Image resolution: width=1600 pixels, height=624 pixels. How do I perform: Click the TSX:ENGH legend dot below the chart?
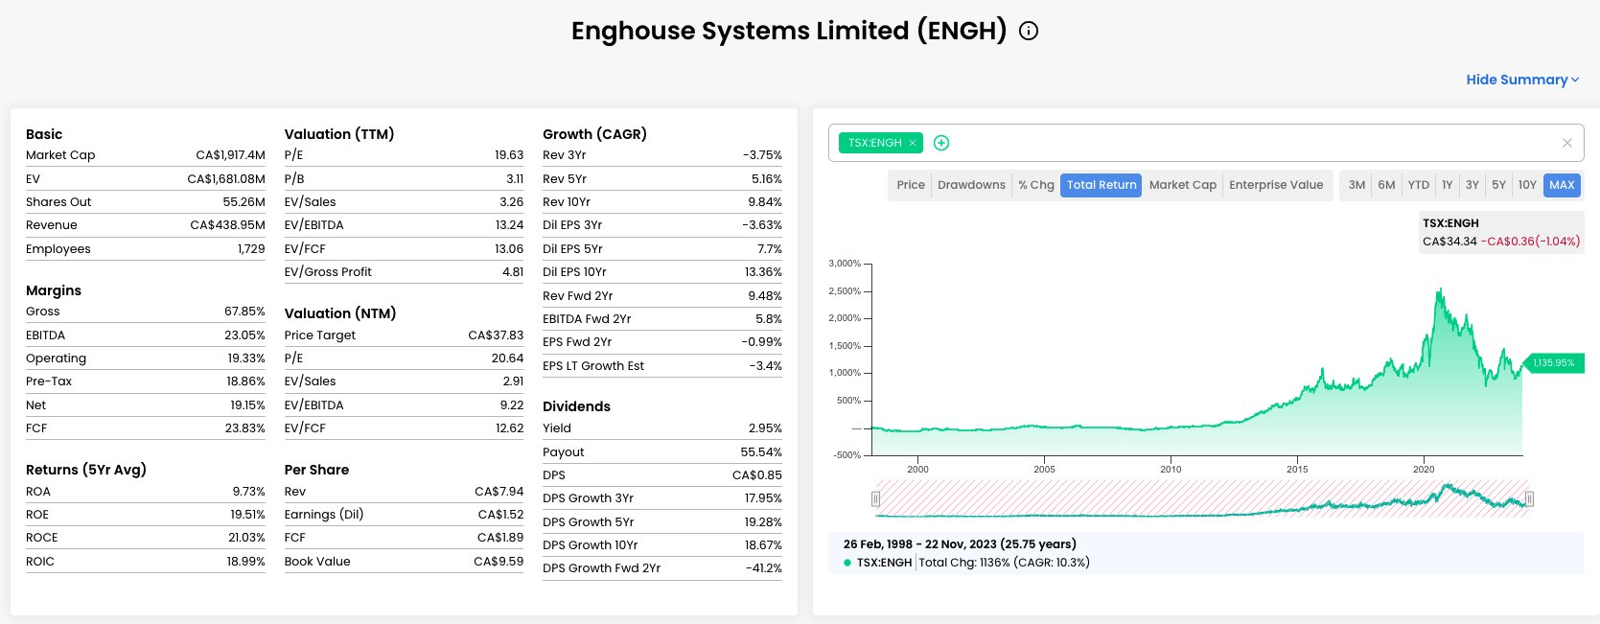[847, 563]
